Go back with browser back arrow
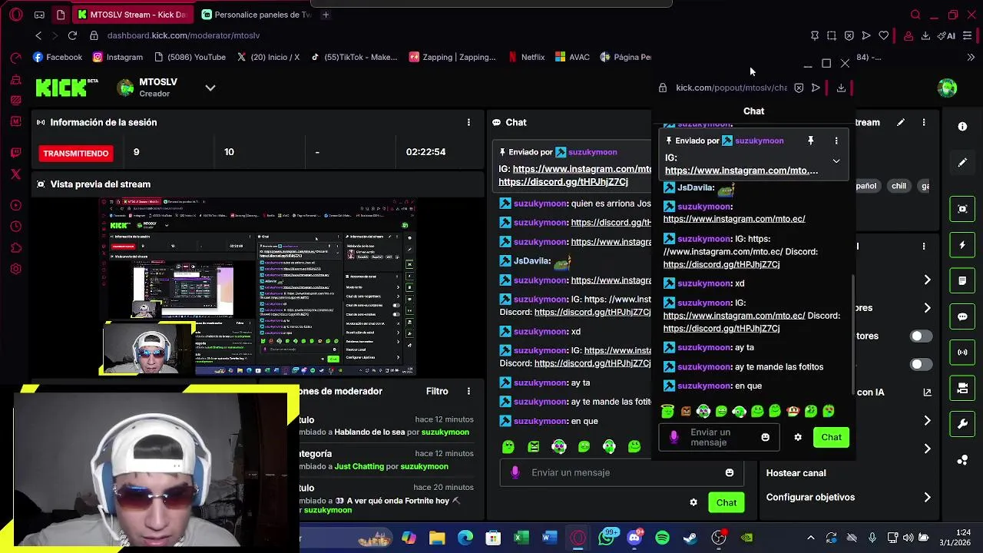 pyautogui.click(x=38, y=35)
